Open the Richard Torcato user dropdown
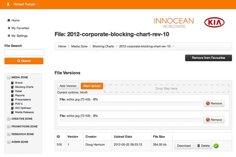Viewport: 236px width, 157px height. tap(26, 4)
